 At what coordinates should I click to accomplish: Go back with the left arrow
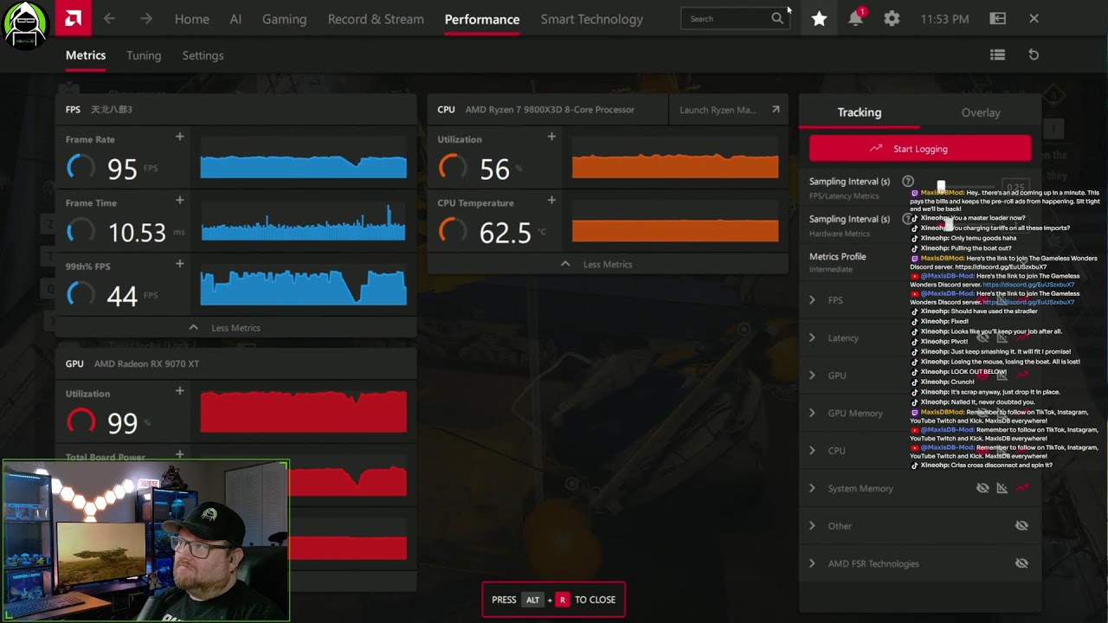(109, 18)
